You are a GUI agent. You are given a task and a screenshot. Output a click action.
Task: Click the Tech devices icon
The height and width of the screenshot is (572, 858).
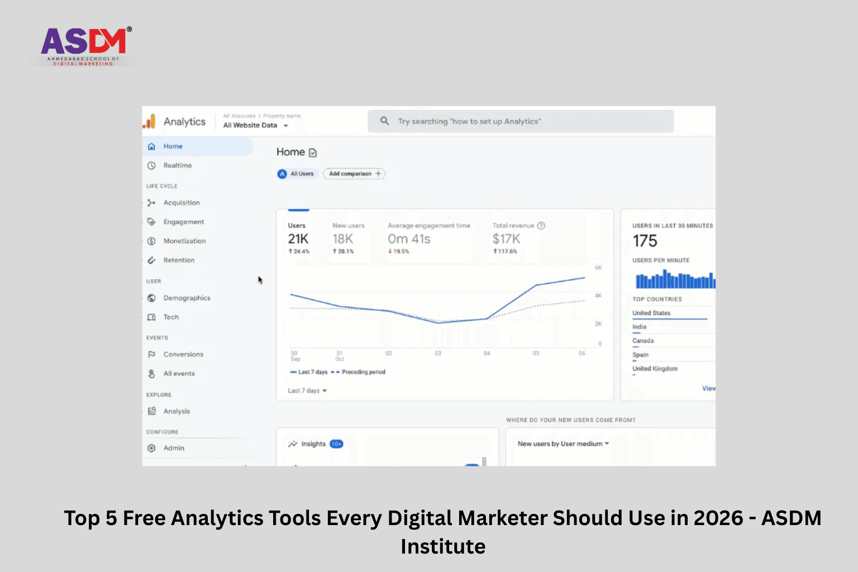(x=151, y=317)
